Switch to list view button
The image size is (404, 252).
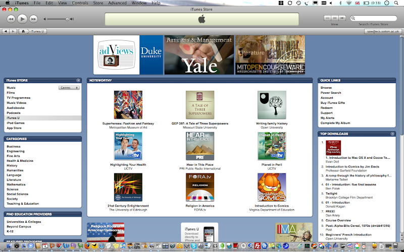pos(327,18)
